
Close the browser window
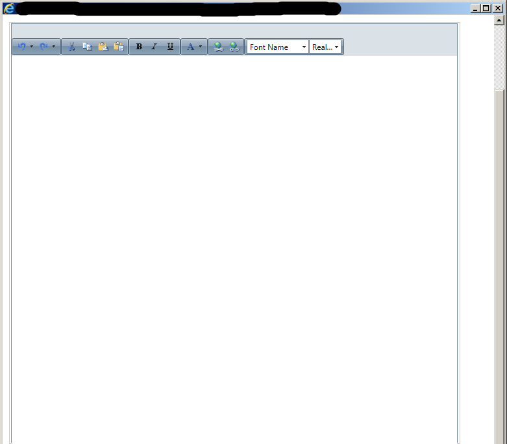click(498, 8)
